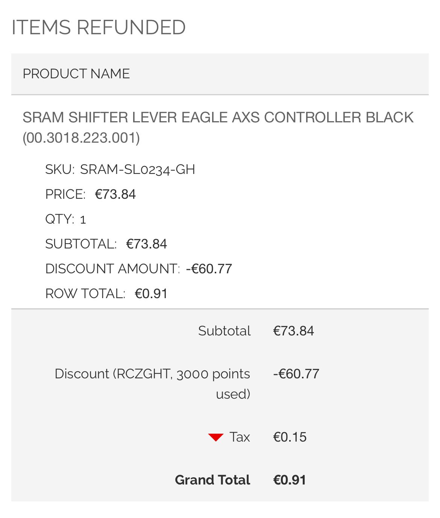The image size is (440, 518).
Task: Click the Grand Total amount €0.91
Action: pyautogui.click(x=290, y=480)
